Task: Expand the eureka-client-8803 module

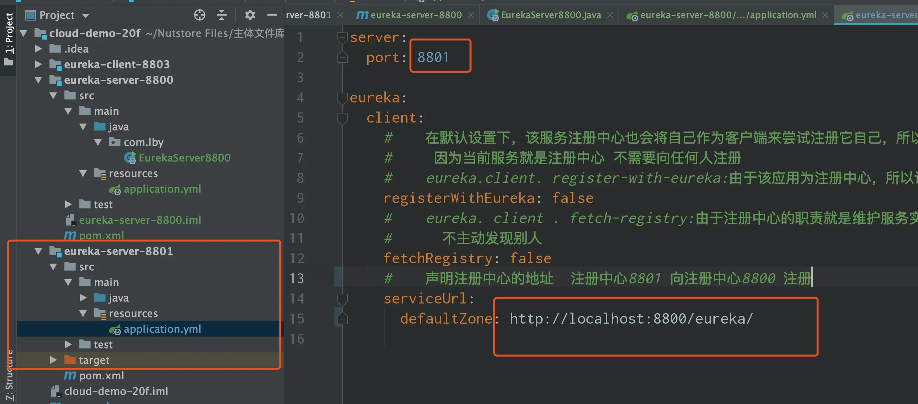Action: (39, 64)
